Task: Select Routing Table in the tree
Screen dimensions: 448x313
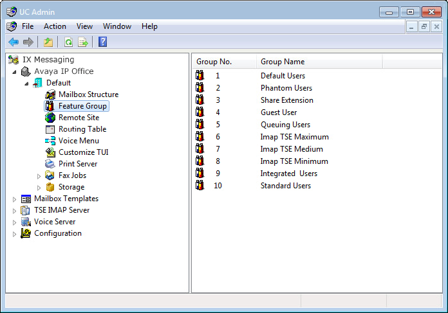Action: click(82, 129)
